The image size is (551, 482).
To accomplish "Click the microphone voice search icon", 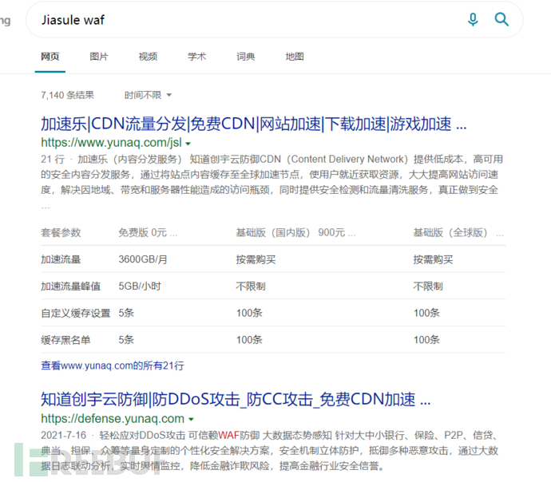I will pyautogui.click(x=473, y=19).
